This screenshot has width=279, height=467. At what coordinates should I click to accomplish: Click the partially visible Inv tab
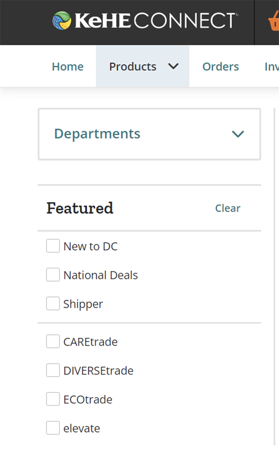(272, 67)
